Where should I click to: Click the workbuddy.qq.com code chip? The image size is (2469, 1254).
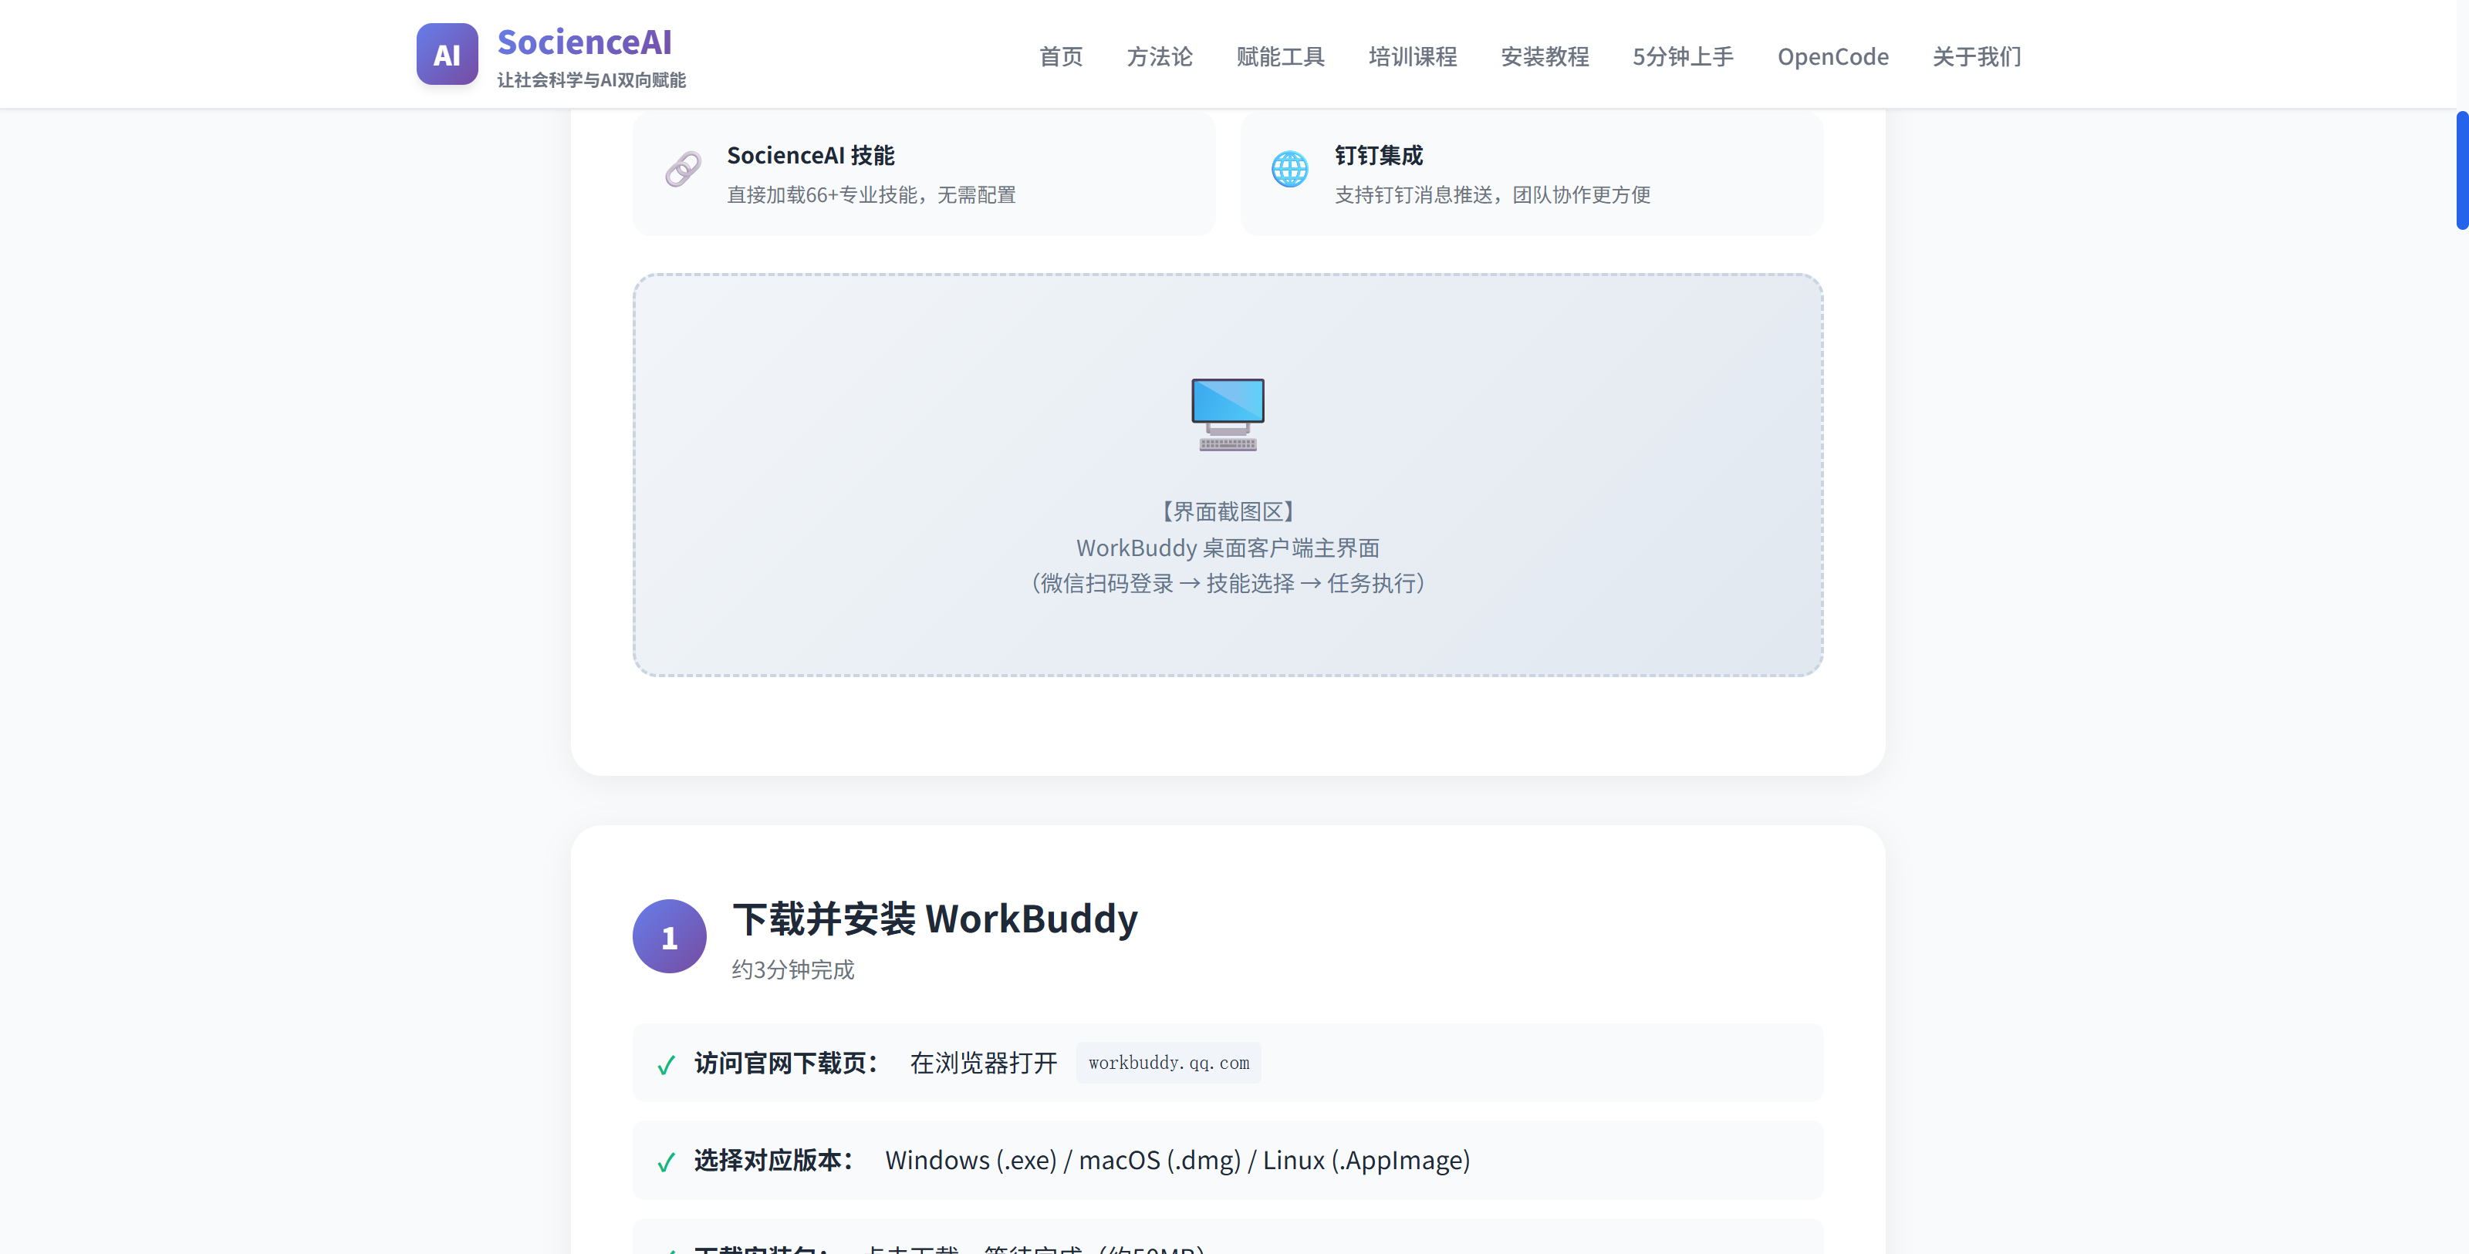click(x=1167, y=1063)
